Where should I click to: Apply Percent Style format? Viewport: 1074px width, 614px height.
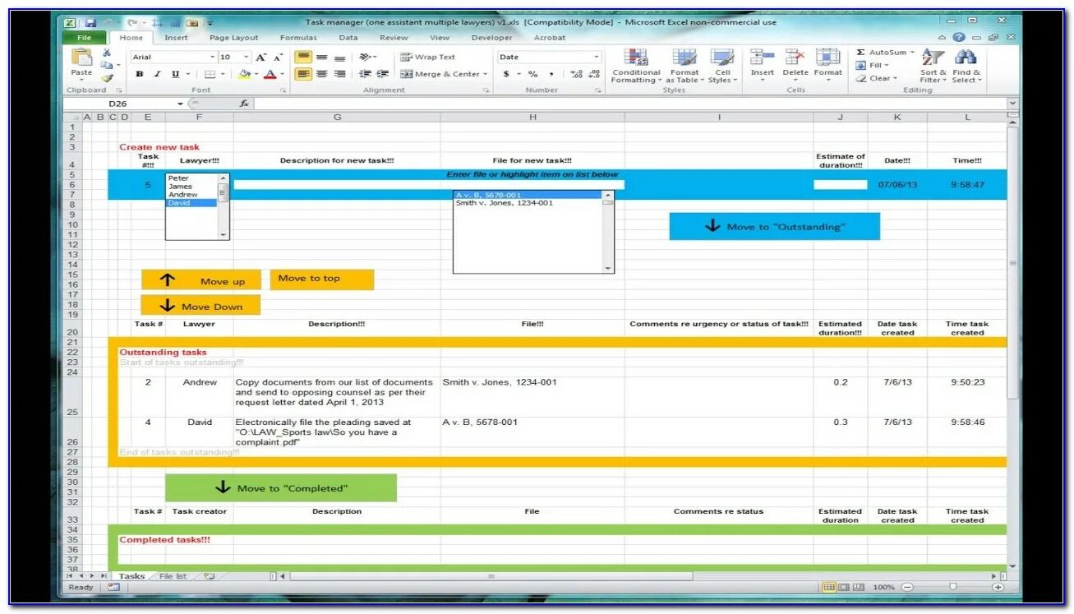click(532, 74)
